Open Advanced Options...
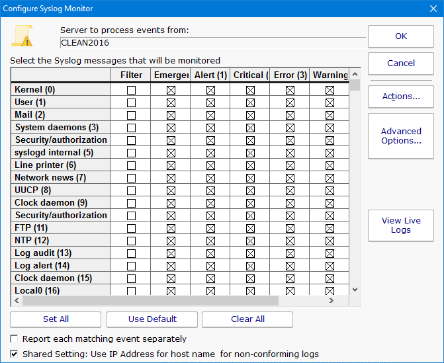The height and width of the screenshot is (363, 444). coord(401,136)
